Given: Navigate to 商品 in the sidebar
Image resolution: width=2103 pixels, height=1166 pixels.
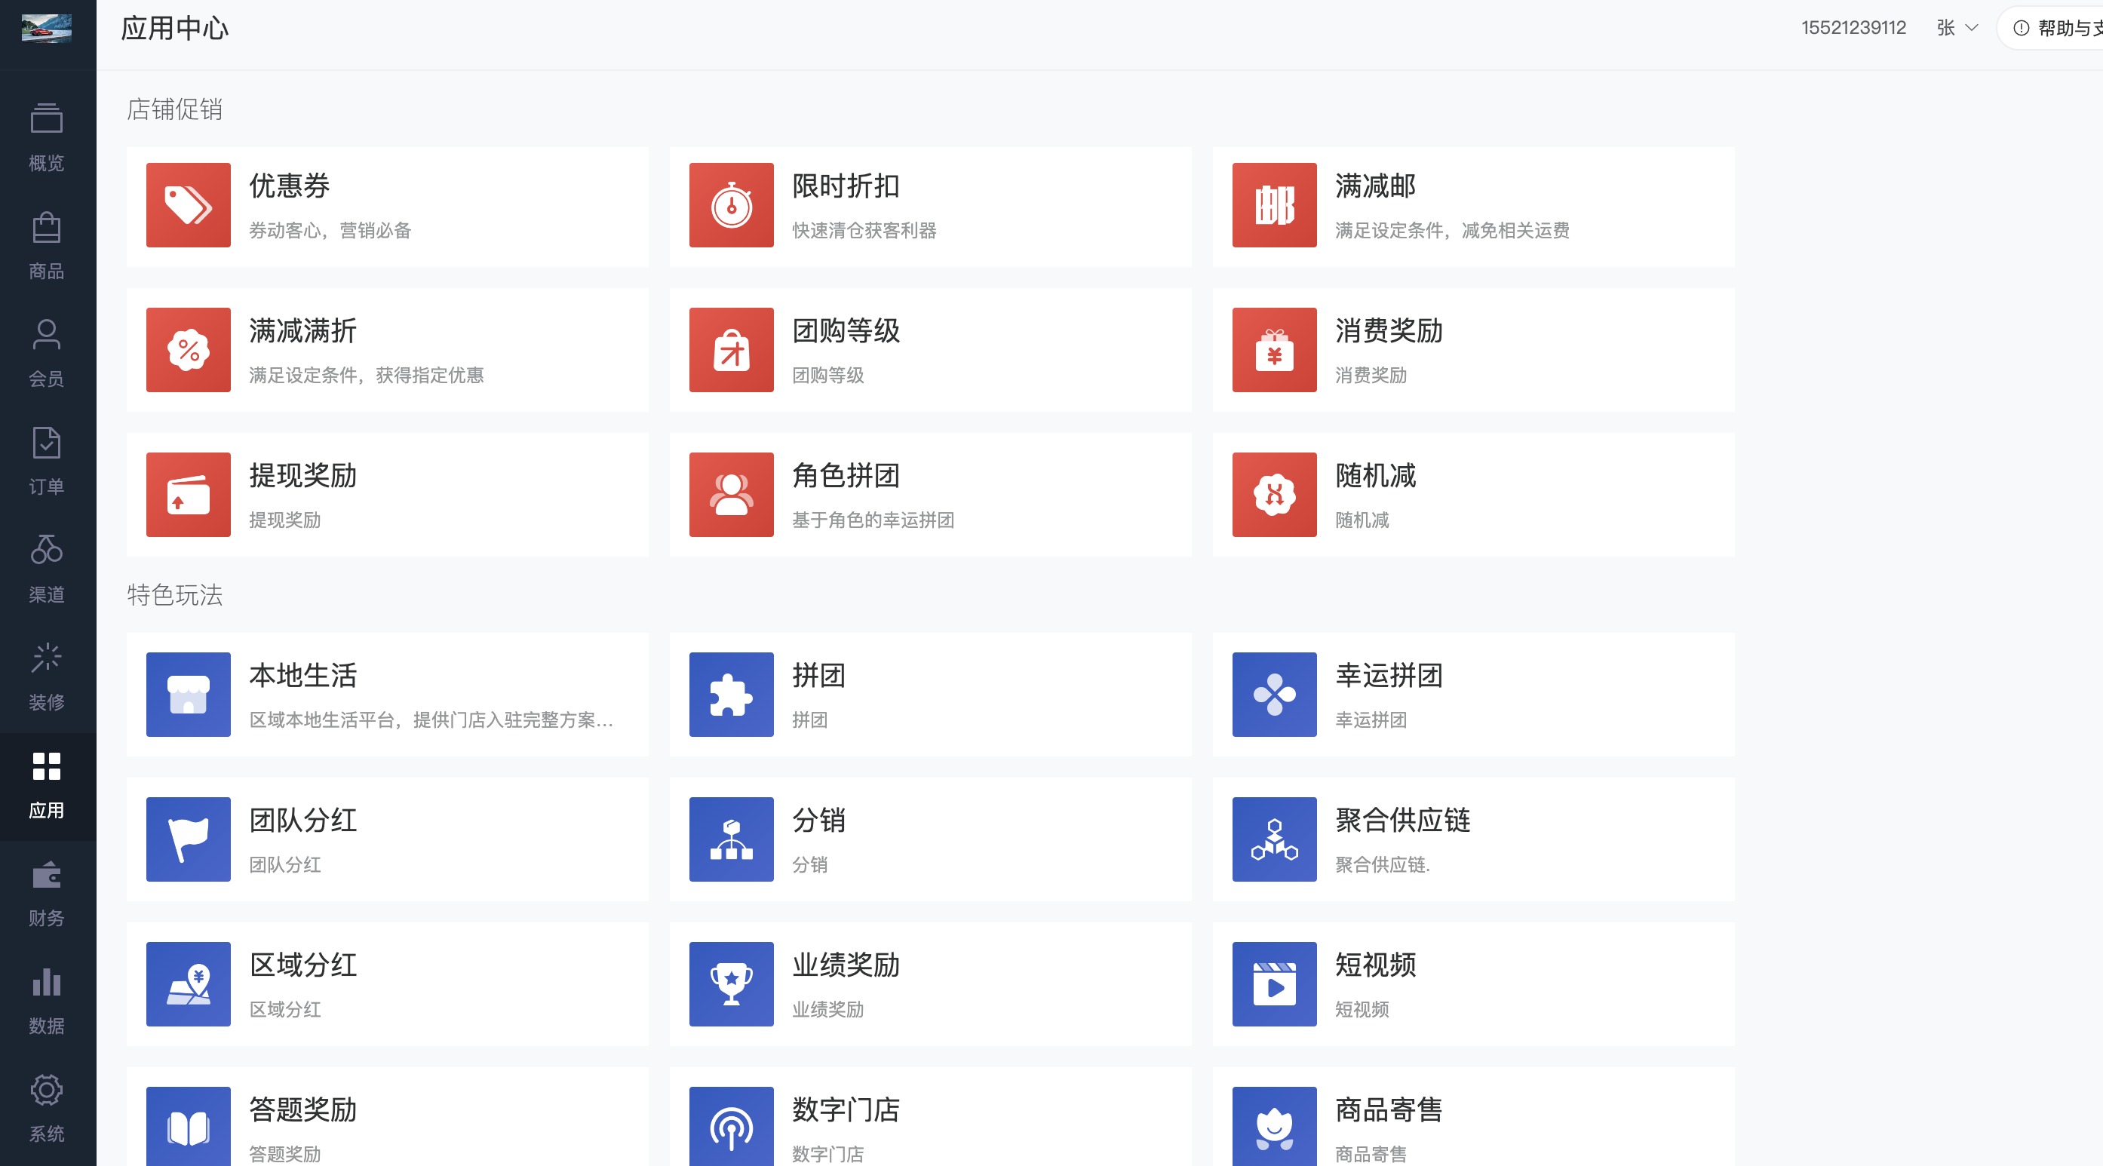Looking at the screenshot, I should (x=47, y=245).
